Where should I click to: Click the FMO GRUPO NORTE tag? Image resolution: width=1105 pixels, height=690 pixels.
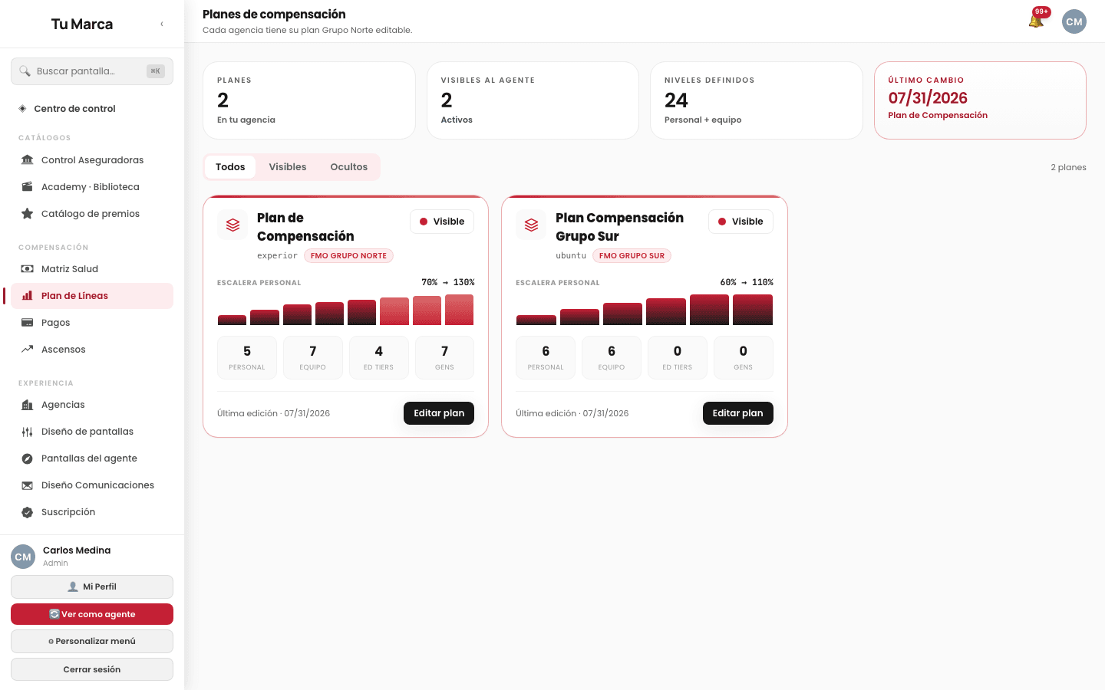click(348, 256)
